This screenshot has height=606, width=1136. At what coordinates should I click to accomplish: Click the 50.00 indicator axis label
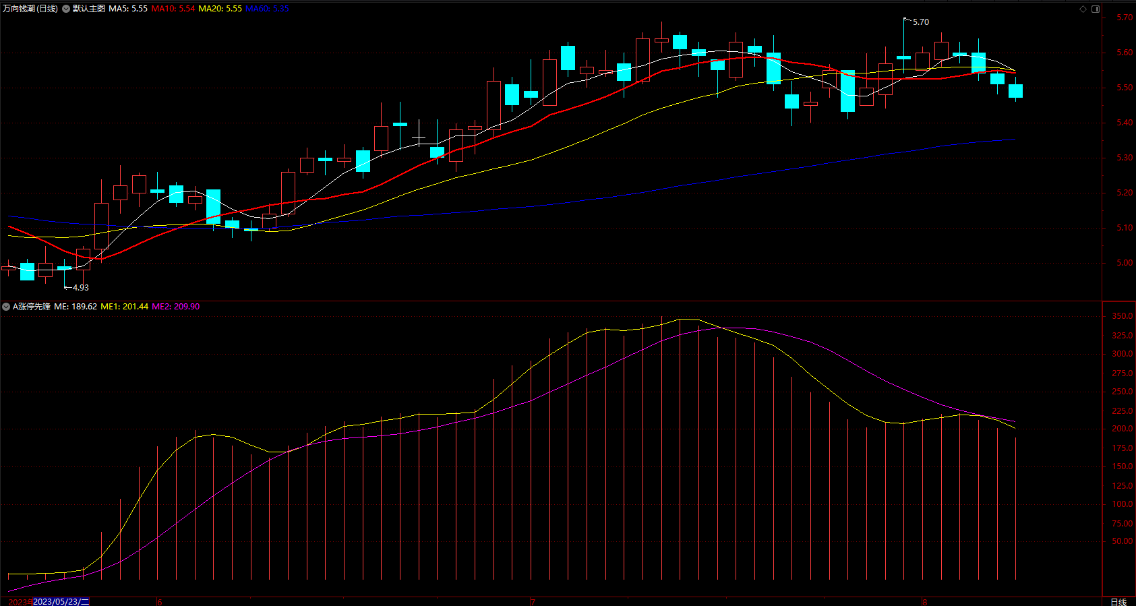click(1123, 541)
